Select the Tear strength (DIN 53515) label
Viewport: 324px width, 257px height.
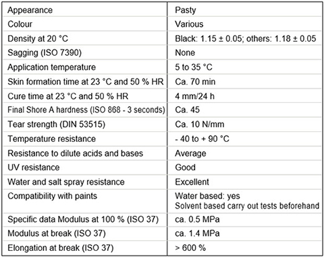(x=56, y=124)
